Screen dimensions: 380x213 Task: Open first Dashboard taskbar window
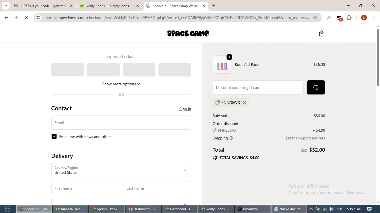(143, 209)
